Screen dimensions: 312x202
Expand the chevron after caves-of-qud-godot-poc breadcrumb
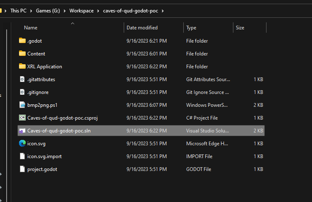[163, 11]
